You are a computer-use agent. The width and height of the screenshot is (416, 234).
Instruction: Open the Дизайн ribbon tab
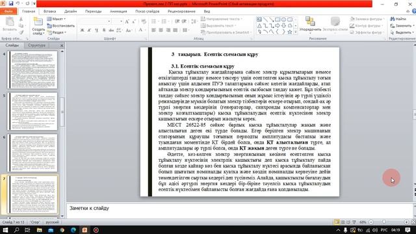coord(70,12)
